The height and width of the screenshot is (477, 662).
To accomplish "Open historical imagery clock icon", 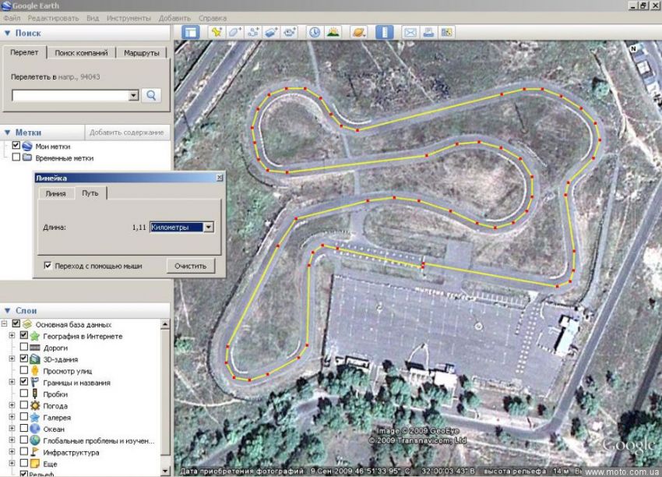I will coord(315,33).
